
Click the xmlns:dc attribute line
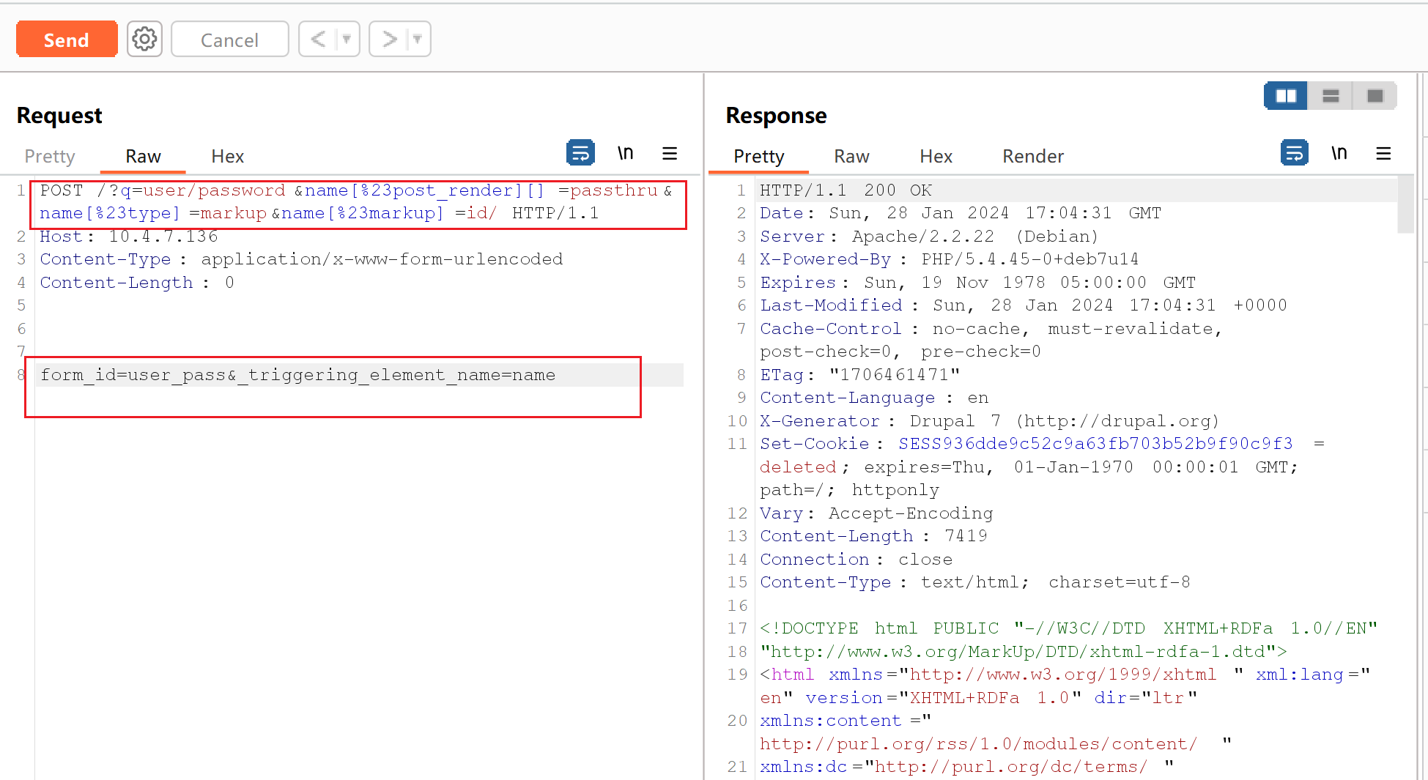pos(966,767)
